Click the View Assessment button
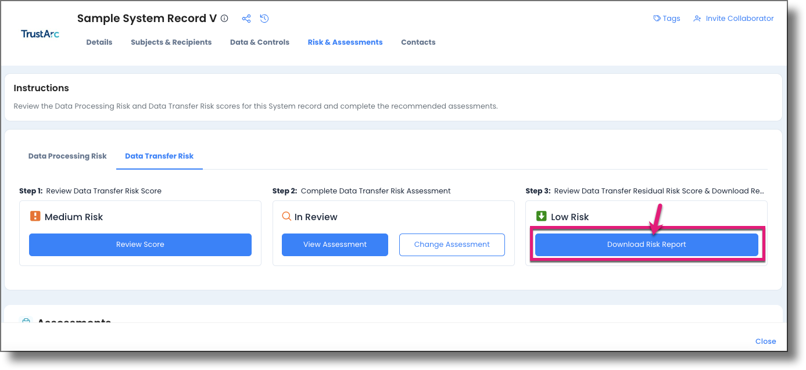The image size is (806, 370). (x=335, y=245)
